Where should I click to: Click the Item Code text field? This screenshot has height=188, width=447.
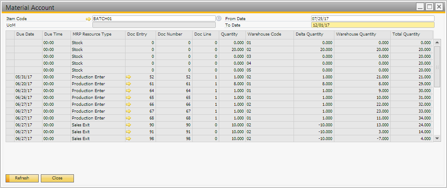153,19
